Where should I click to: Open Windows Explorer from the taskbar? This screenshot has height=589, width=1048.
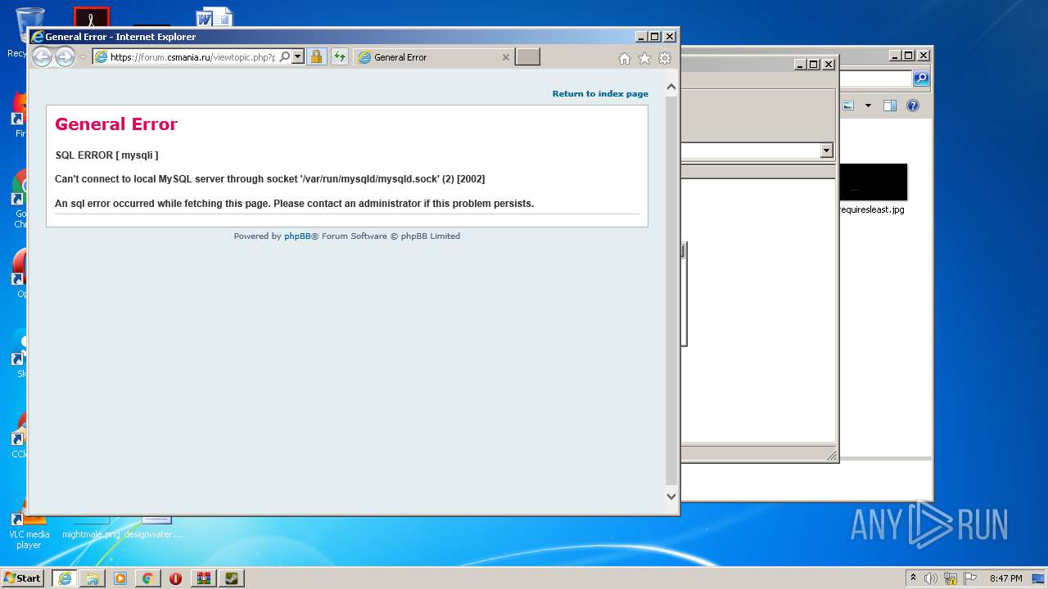(93, 578)
